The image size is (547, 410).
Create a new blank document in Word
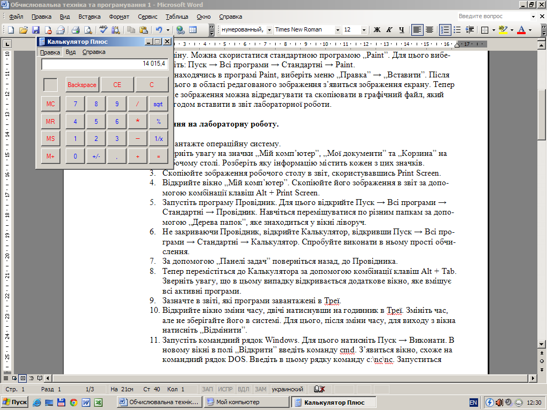coord(11,30)
